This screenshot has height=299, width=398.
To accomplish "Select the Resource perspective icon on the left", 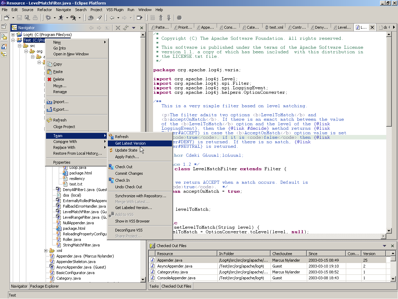I will 4,36.
